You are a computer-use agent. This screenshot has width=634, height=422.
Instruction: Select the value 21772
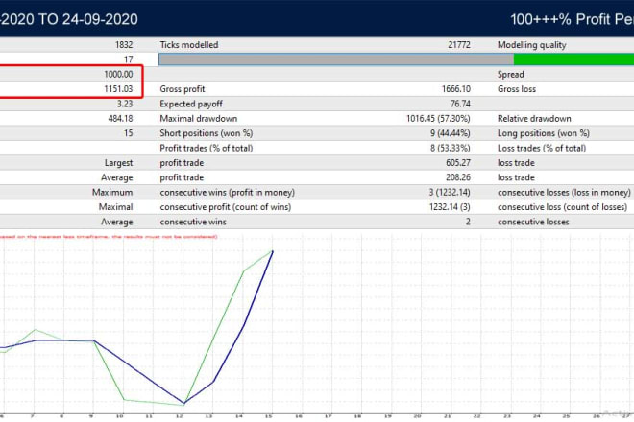click(459, 45)
